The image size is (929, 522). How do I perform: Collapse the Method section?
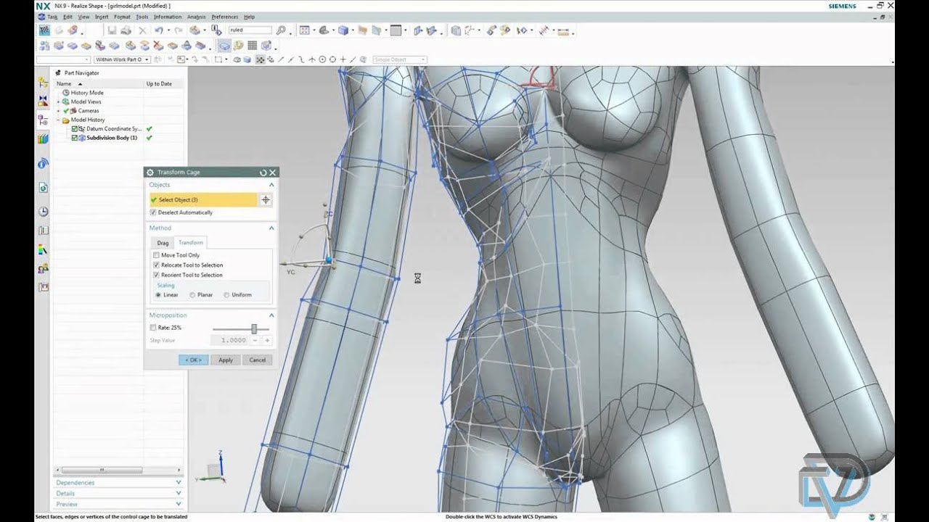[271, 228]
